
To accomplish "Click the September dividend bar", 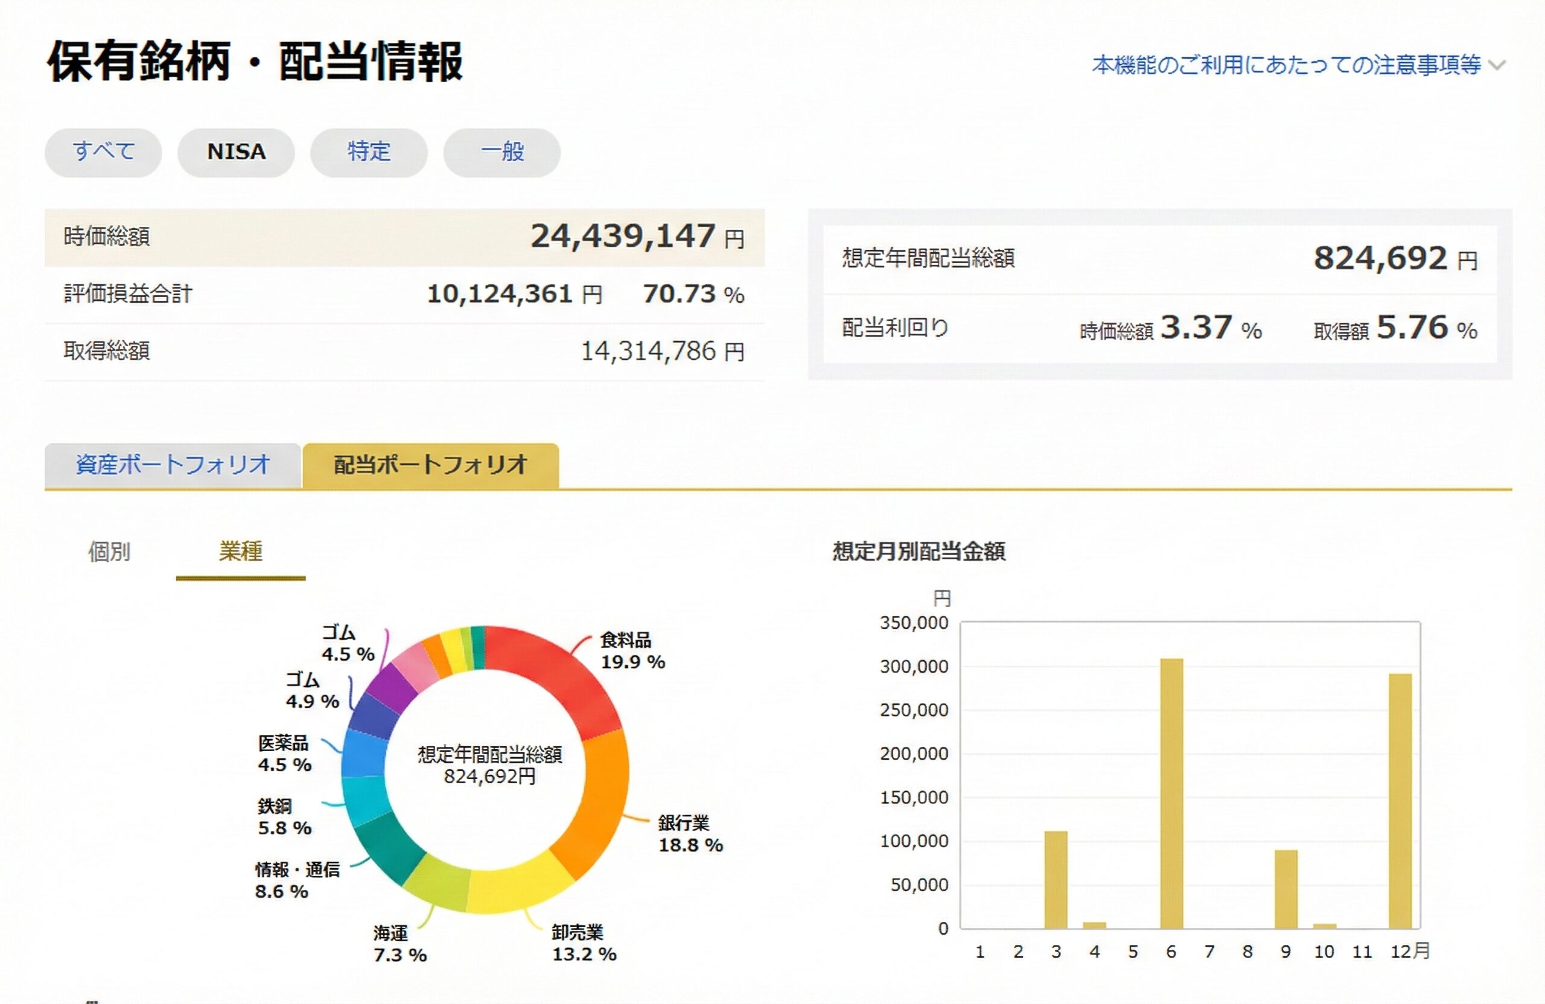I will (1286, 889).
